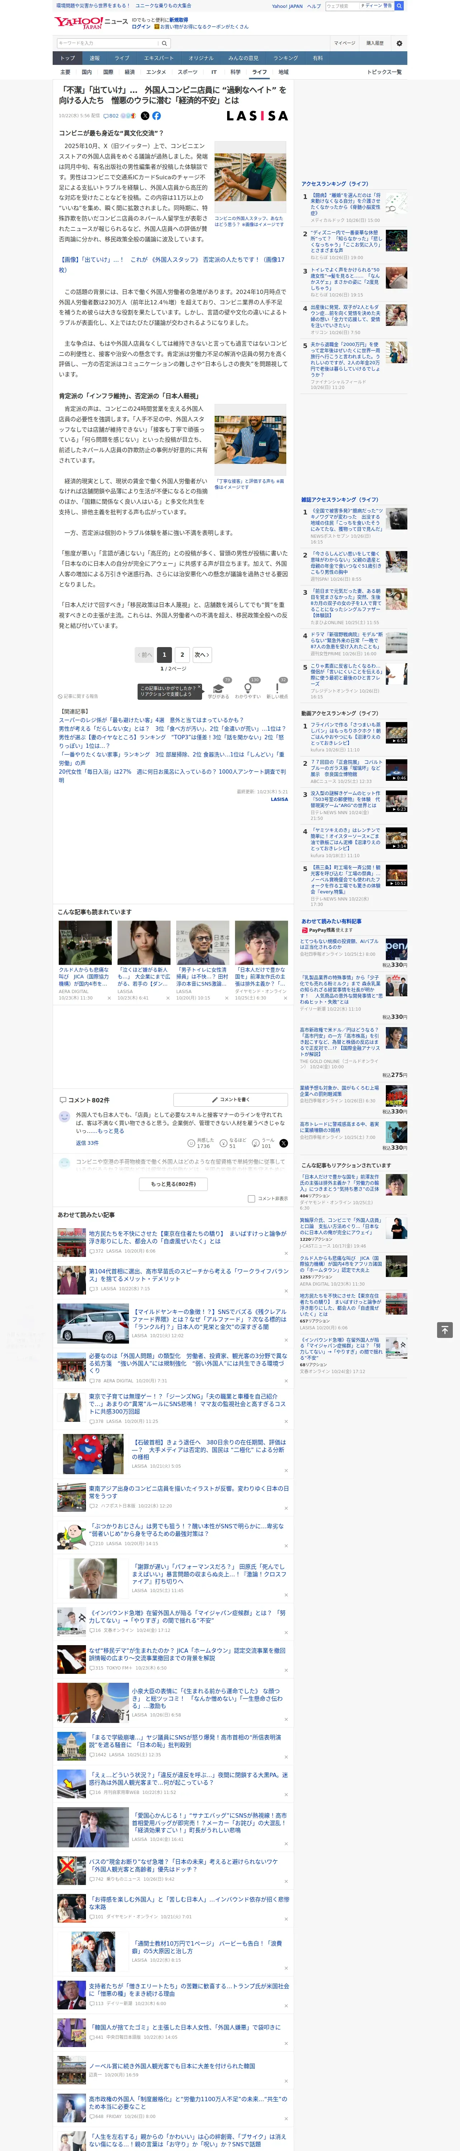Viewport: 460px width, 2151px height.
Task: Select the トップ tab
Action: (68, 58)
